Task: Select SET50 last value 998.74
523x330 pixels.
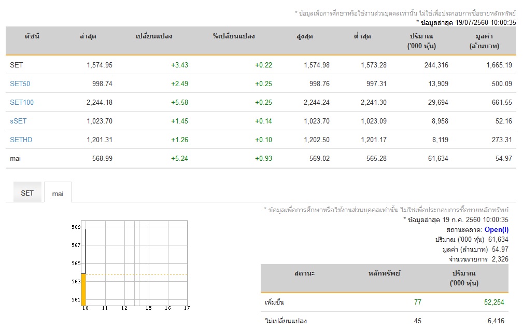Action: pos(102,84)
